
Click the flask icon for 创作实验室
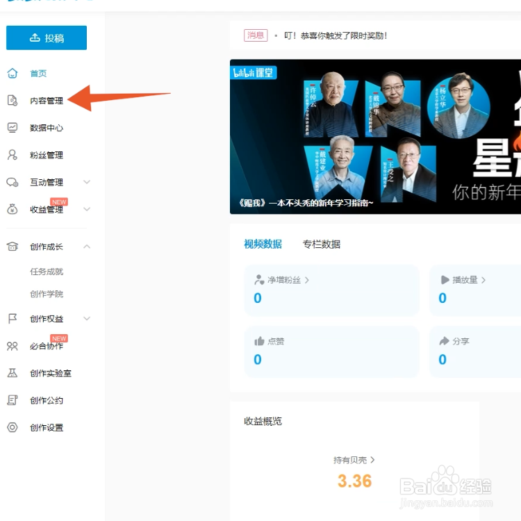13,373
